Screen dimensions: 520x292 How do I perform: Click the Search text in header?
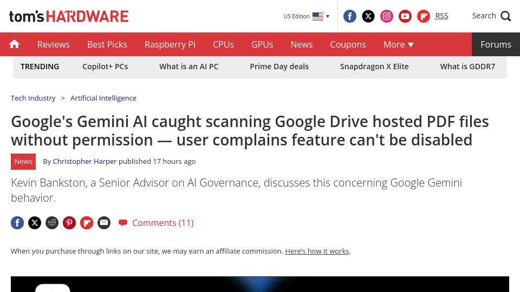(x=484, y=16)
